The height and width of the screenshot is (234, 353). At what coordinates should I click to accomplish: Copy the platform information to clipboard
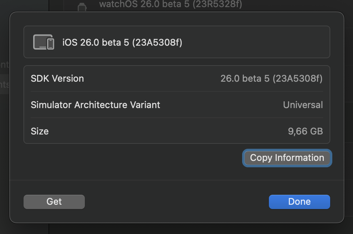(x=287, y=158)
